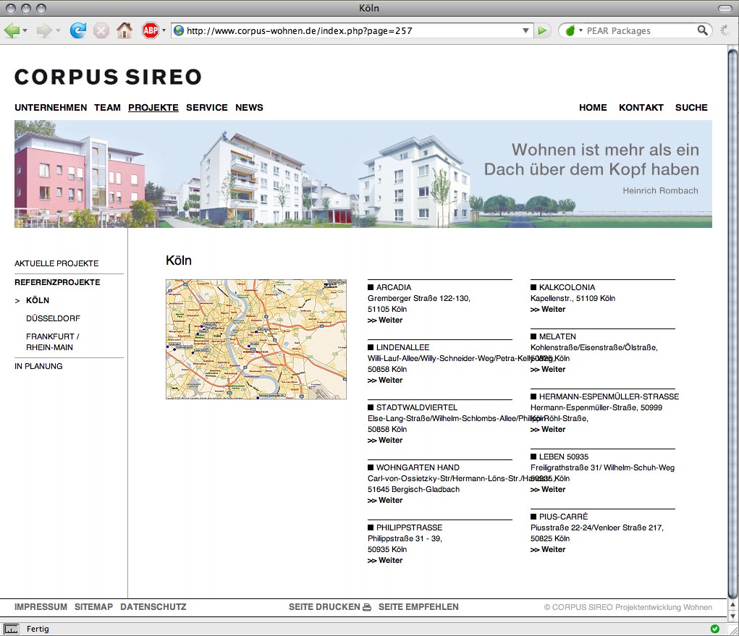This screenshot has height=636, width=739.
Task: Open the SUCHE search page link
Action: click(x=691, y=107)
